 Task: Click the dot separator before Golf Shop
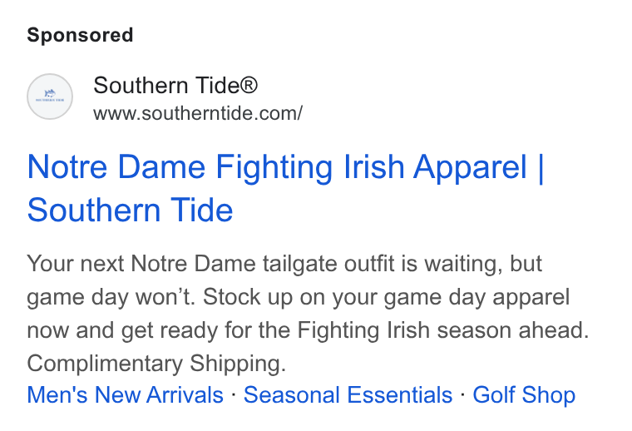(x=462, y=394)
